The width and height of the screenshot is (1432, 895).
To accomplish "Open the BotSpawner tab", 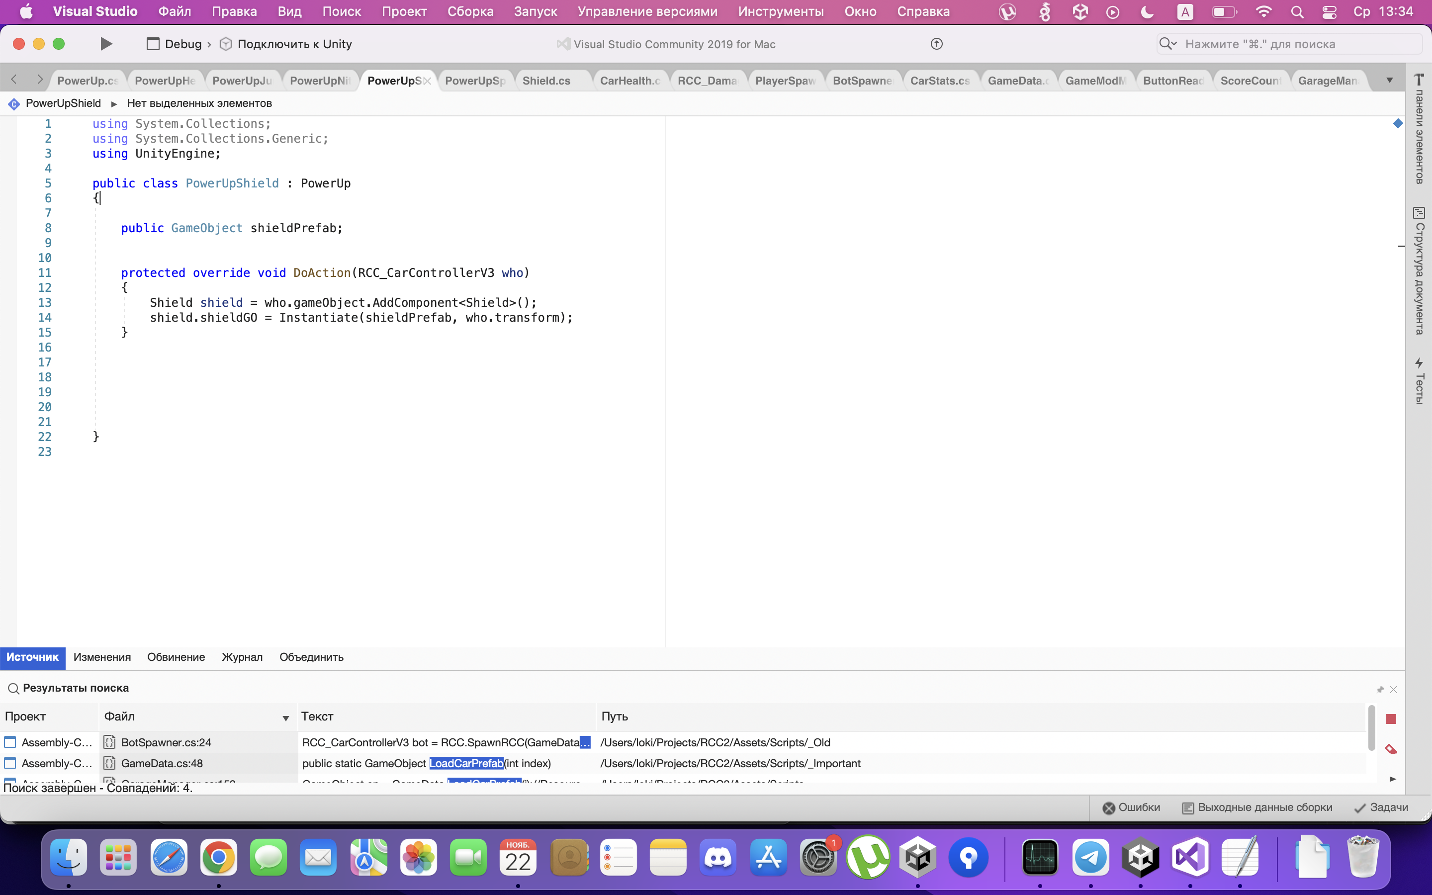I will coord(862,81).
